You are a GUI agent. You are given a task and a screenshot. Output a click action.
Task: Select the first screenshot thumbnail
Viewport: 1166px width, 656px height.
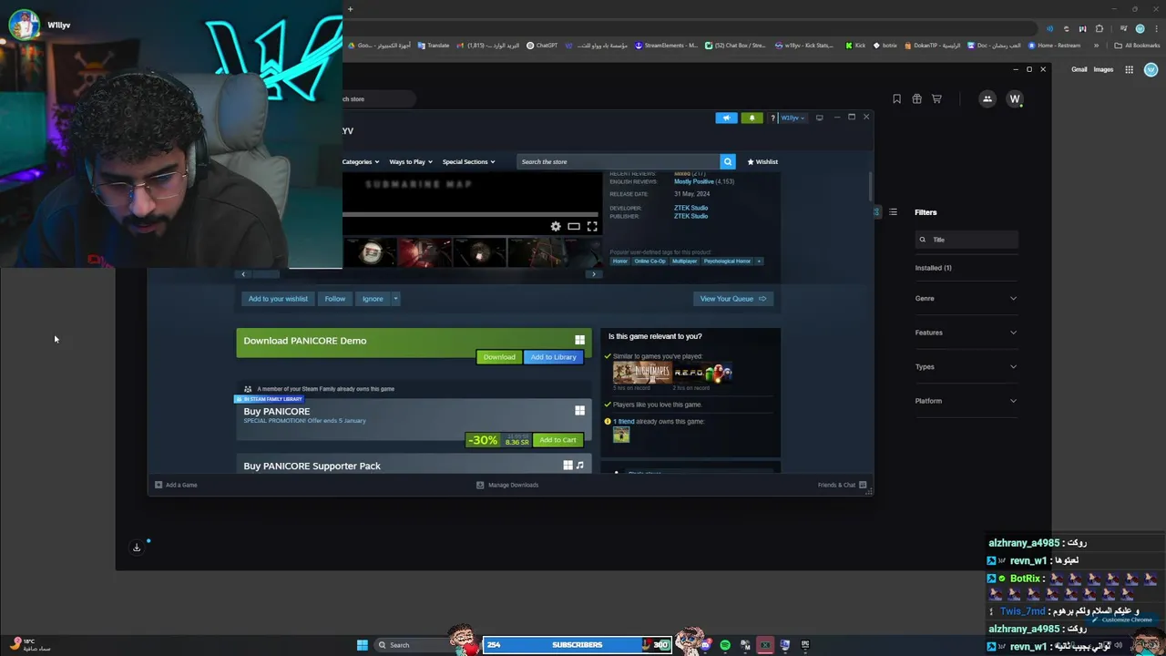click(x=370, y=252)
